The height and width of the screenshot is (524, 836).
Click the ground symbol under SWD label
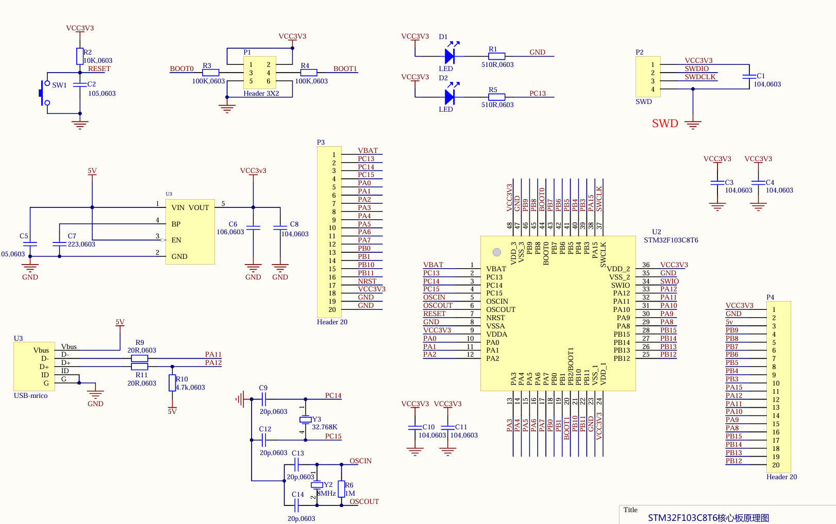(693, 124)
